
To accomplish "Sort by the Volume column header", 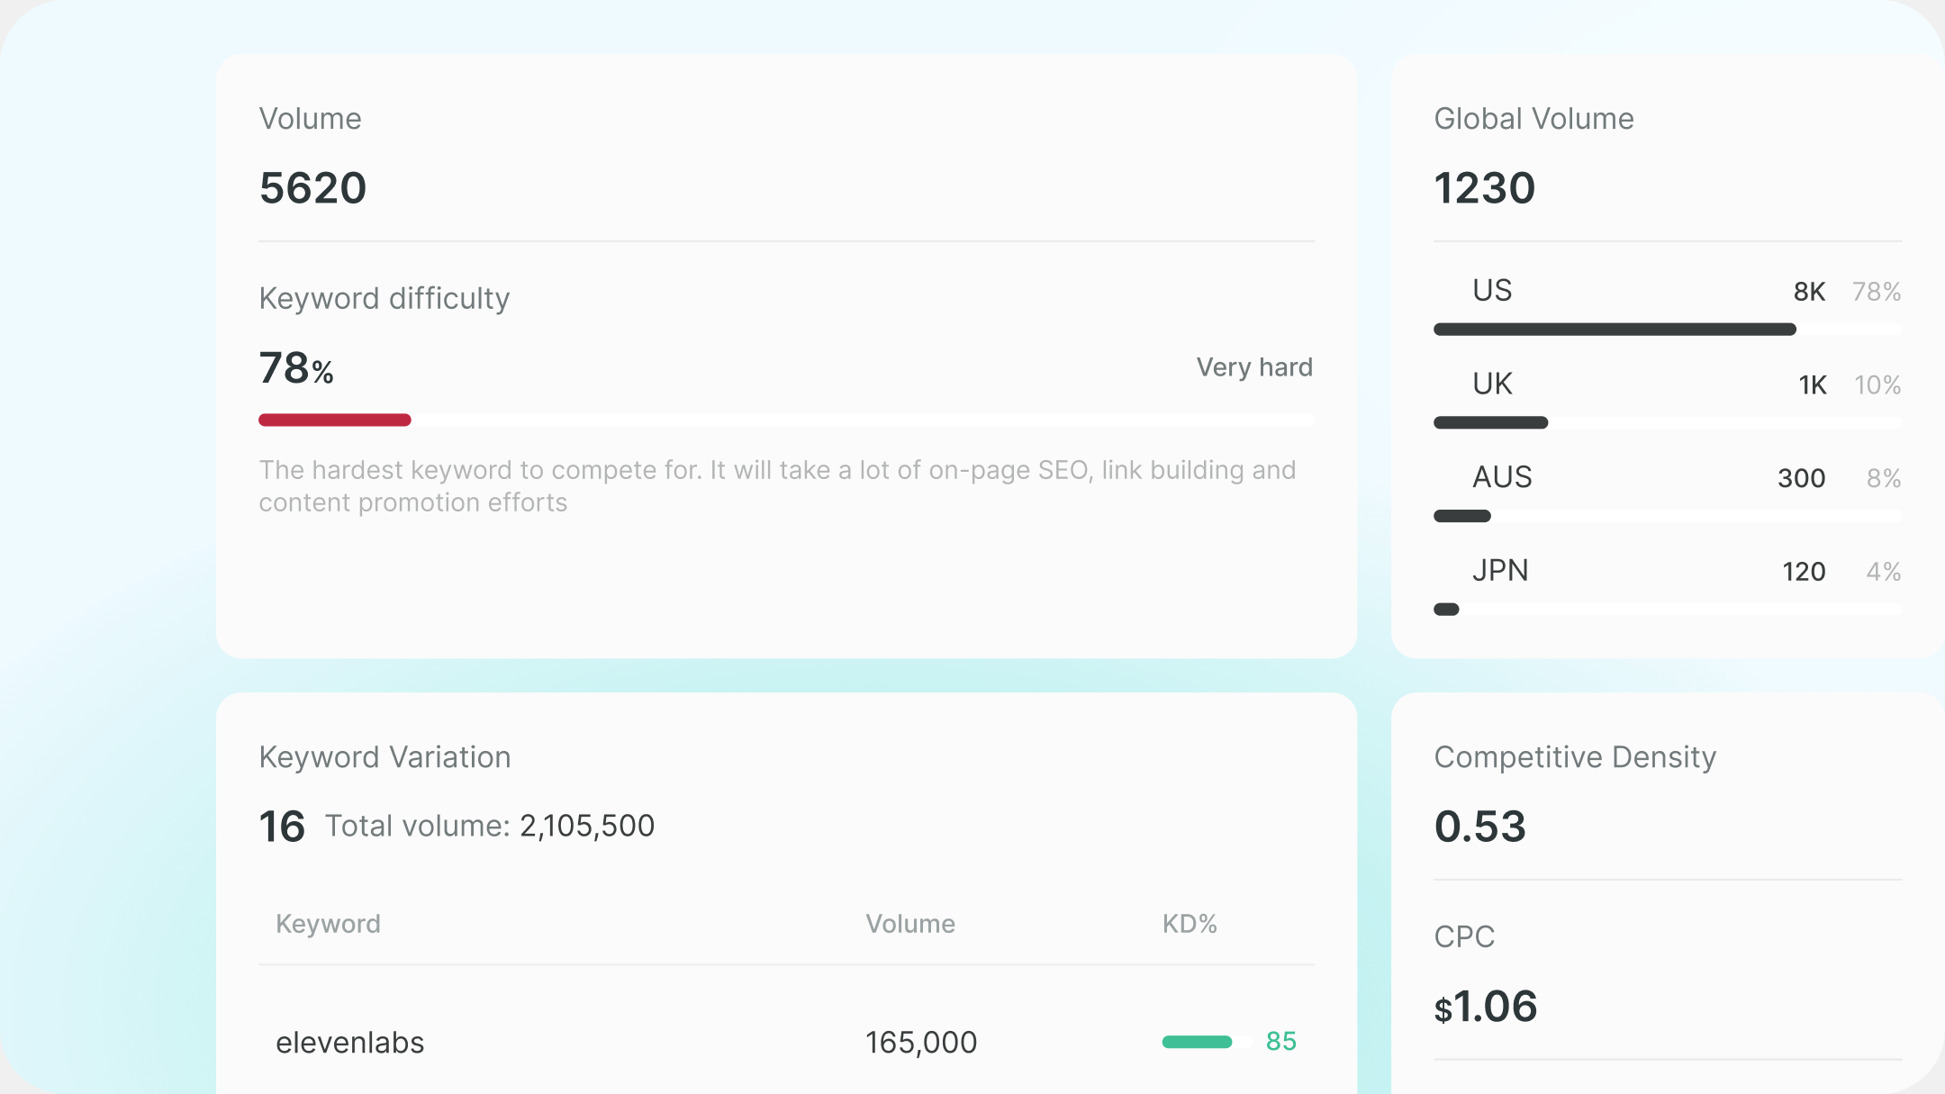I will point(910,924).
